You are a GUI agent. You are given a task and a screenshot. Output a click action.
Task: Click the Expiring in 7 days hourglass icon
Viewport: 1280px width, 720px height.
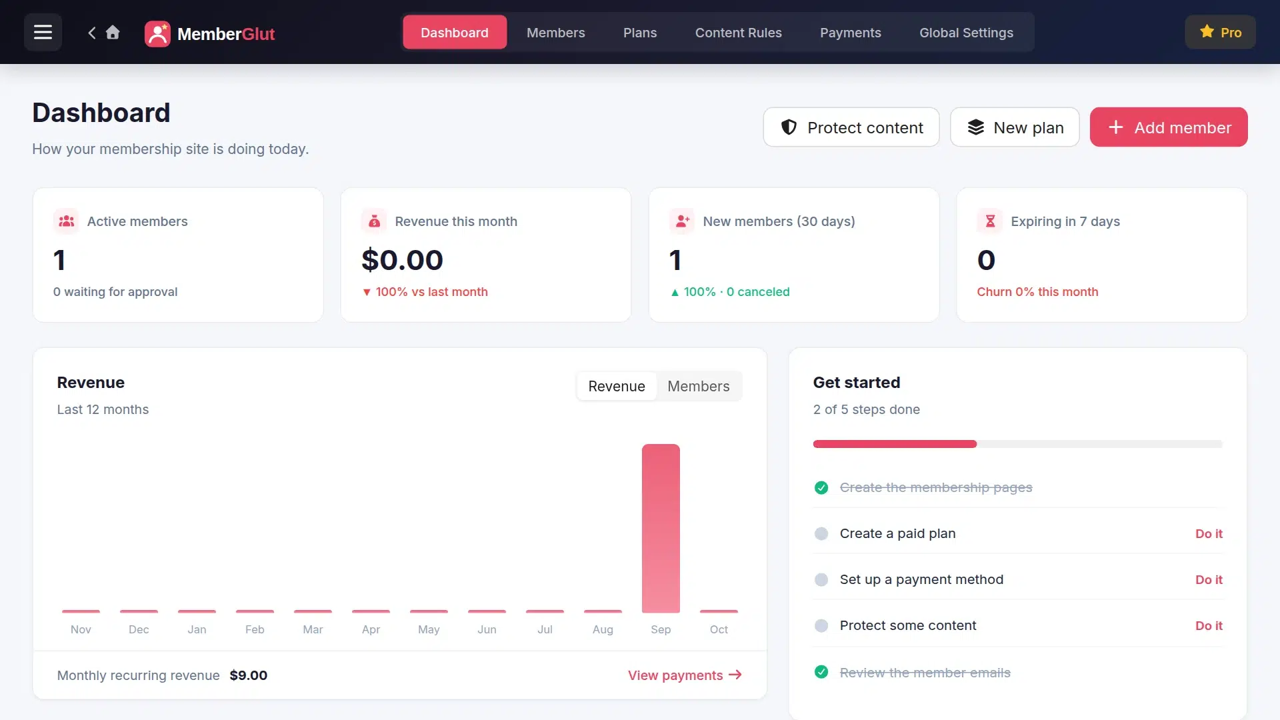[990, 221]
